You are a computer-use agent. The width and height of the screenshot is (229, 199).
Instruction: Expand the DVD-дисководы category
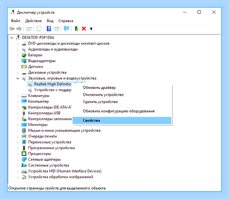[18, 44]
